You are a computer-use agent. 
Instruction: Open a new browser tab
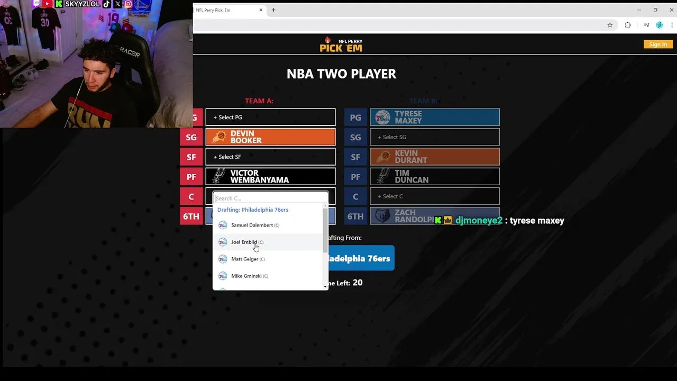point(273,10)
